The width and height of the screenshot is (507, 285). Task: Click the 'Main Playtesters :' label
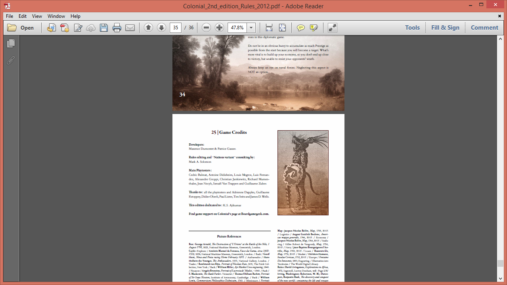(200, 170)
